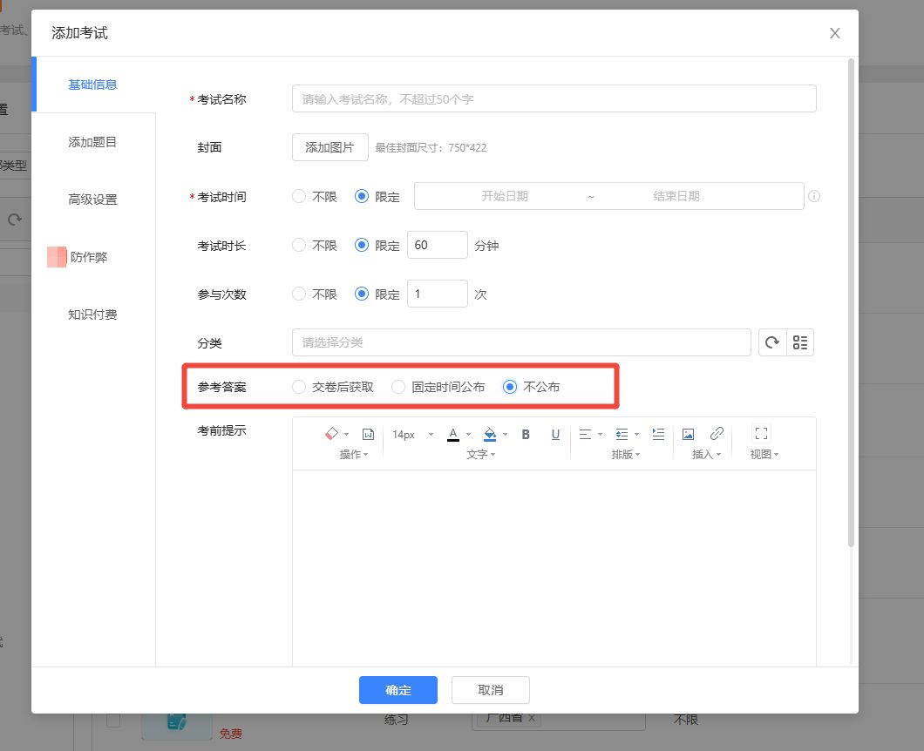Click the eraser clear-format icon
Image resolution: width=924 pixels, height=751 pixels.
pos(331,434)
